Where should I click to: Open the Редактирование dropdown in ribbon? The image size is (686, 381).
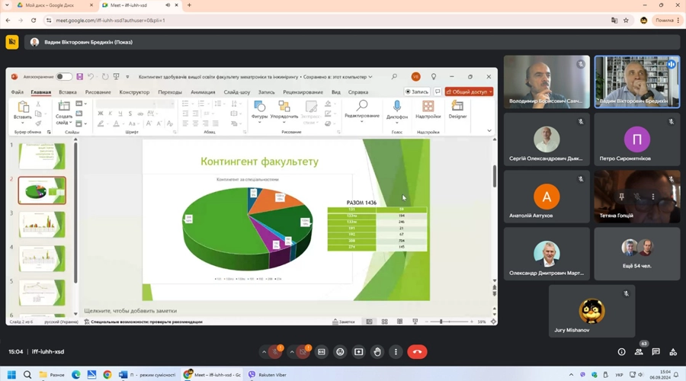point(362,110)
